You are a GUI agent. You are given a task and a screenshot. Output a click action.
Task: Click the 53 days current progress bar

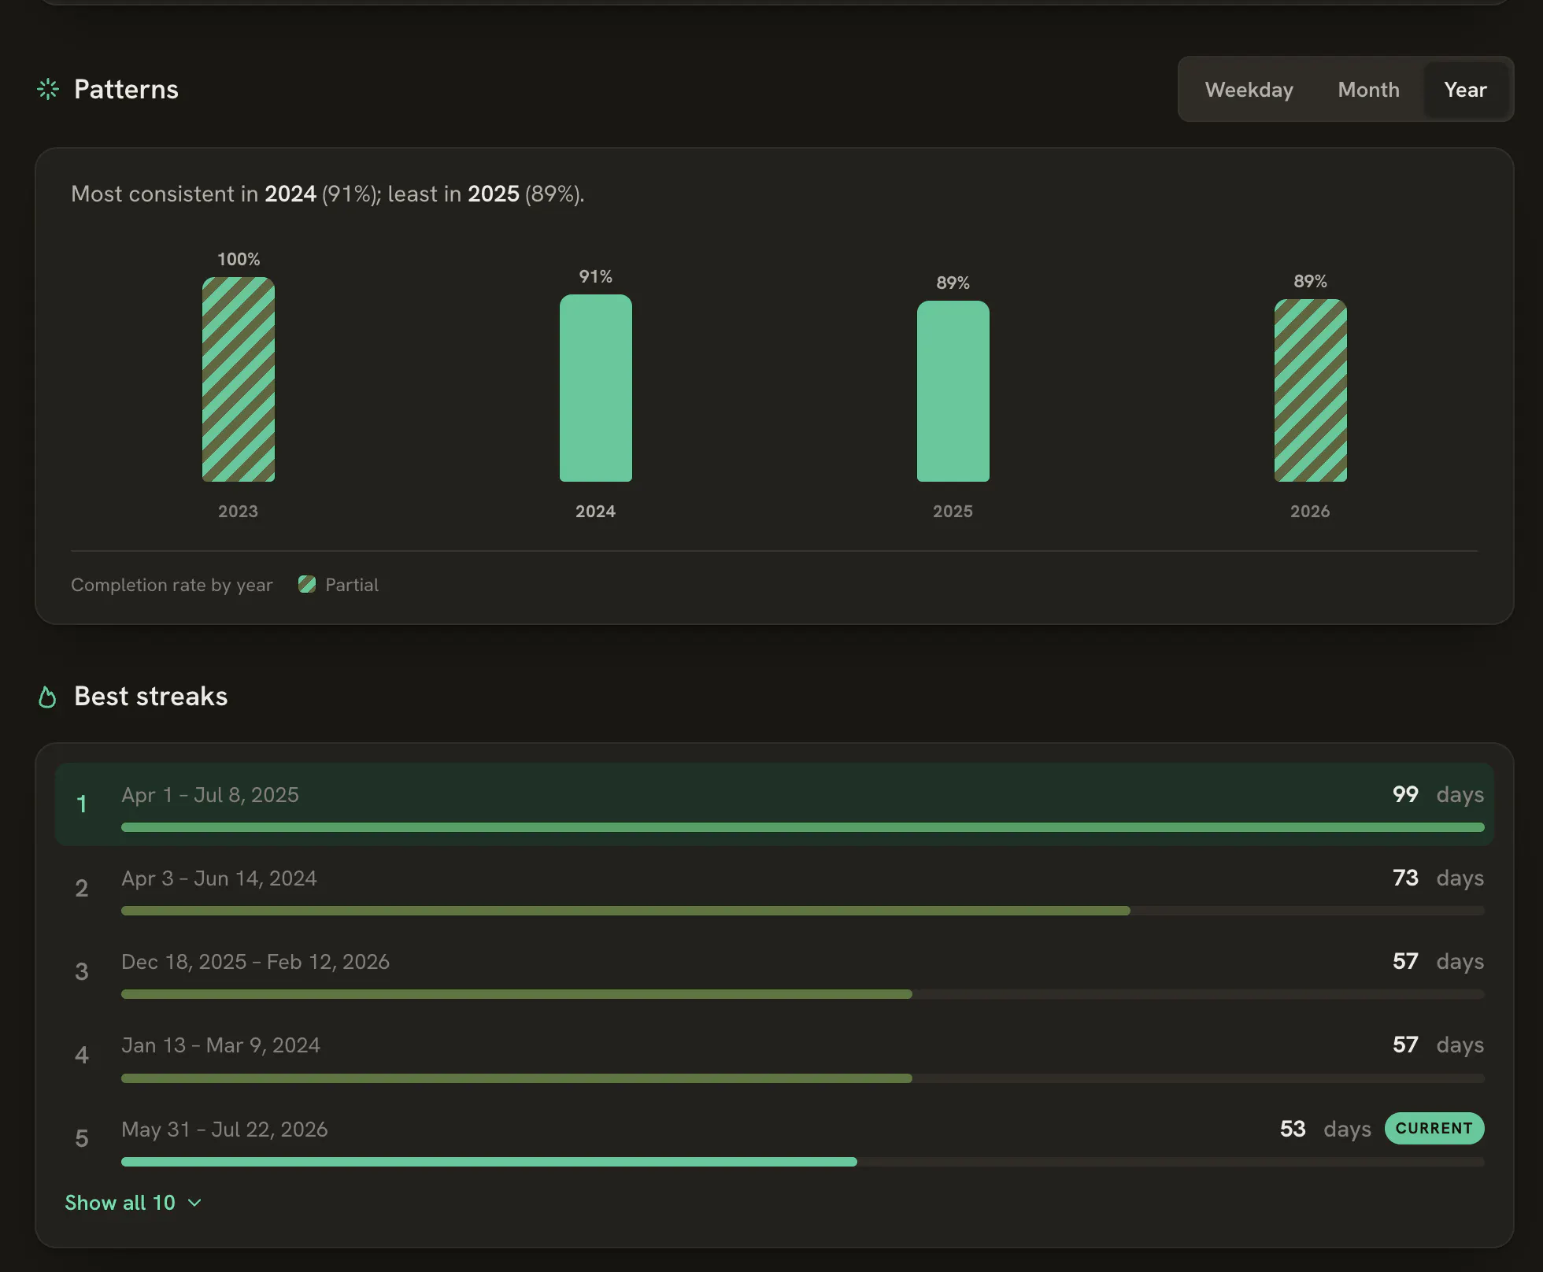803,1162
